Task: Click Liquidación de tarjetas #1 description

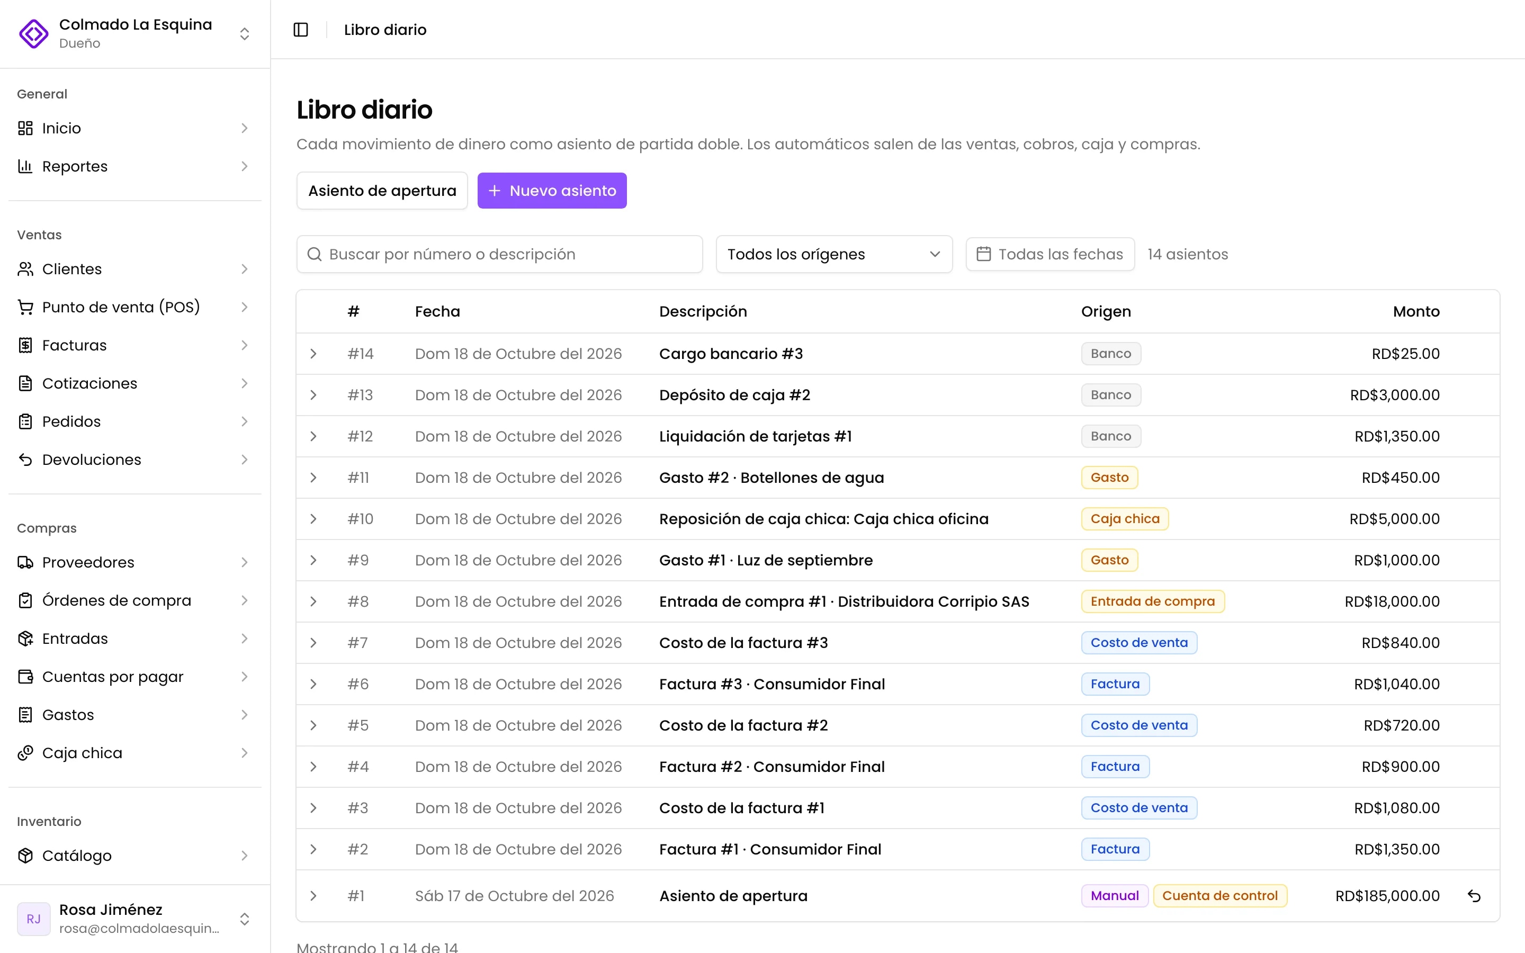Action: [755, 436]
